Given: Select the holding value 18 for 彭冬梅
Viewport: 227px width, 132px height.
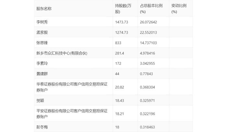Looking at the screenshot, I should (117, 127).
